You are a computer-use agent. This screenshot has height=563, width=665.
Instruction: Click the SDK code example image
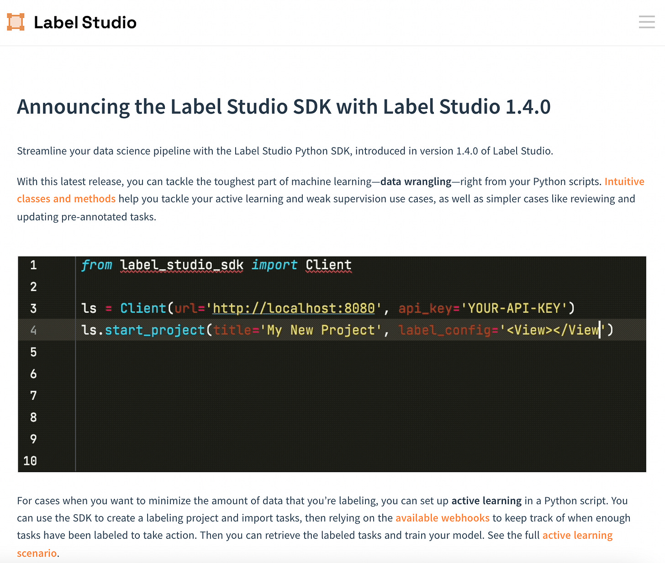tap(332, 364)
